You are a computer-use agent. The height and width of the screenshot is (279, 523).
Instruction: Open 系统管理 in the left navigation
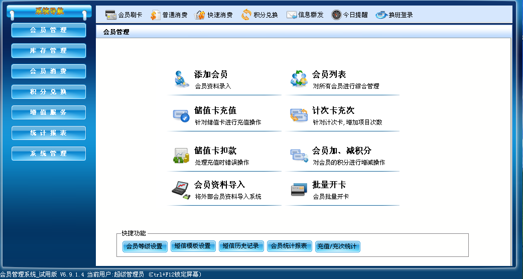tap(49, 154)
